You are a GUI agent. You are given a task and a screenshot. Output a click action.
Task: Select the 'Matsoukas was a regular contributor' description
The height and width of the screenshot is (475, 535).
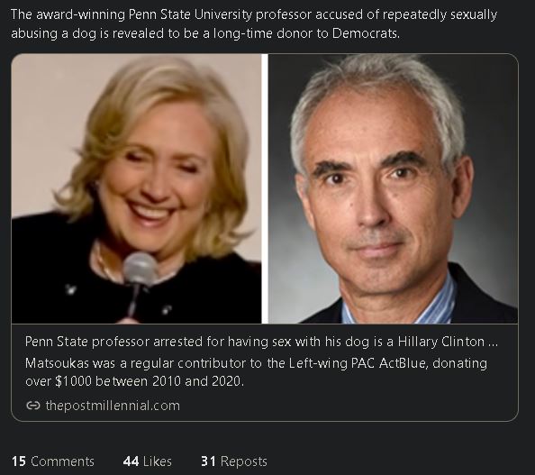point(256,372)
